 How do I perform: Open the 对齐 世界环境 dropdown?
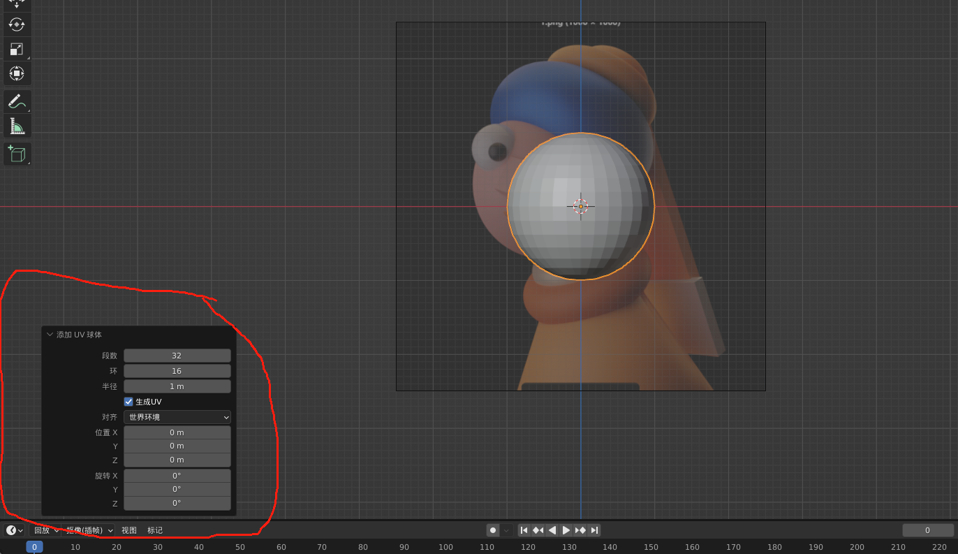pyautogui.click(x=177, y=417)
